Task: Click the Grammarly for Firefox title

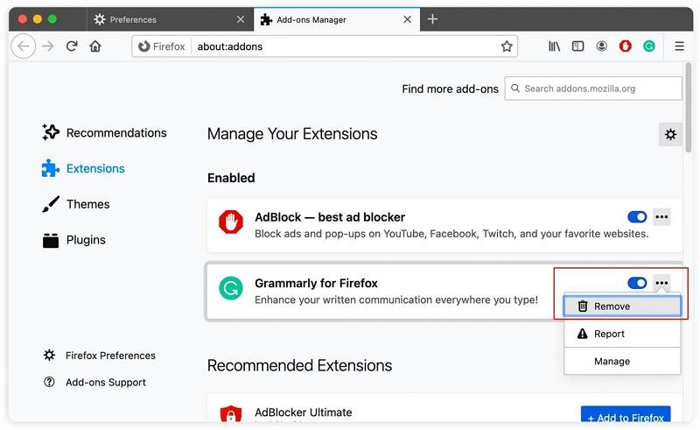Action: (316, 284)
